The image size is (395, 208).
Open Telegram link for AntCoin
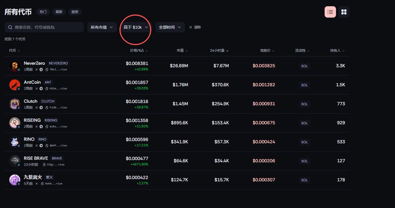tap(41, 89)
